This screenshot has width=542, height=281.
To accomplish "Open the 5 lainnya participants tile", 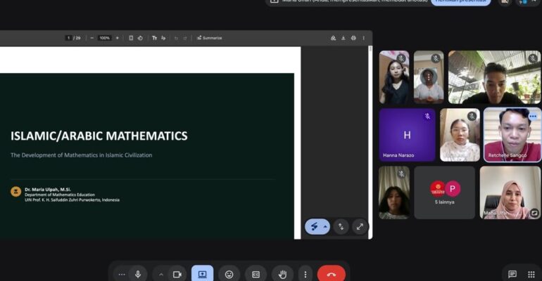I will 445,192.
